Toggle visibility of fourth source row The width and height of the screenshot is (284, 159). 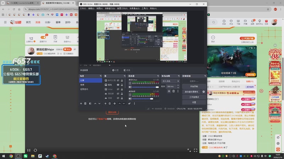point(118,94)
